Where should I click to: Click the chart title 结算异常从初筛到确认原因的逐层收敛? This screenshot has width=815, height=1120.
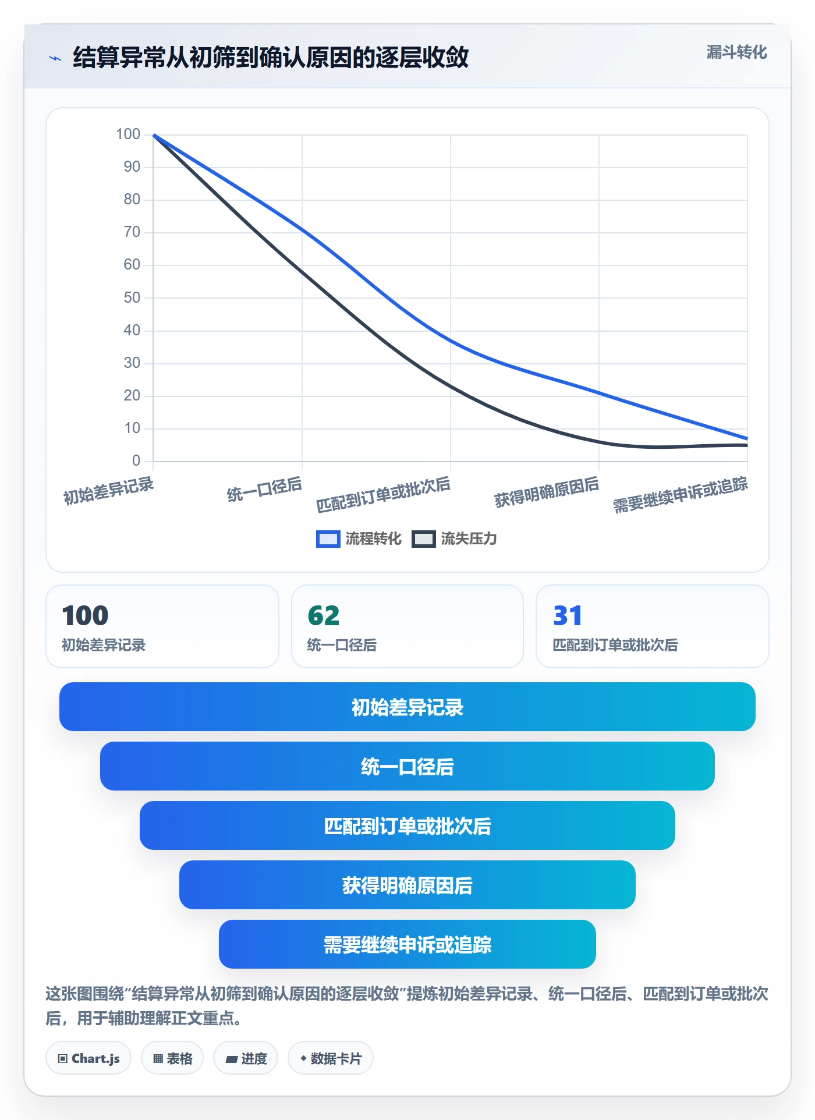271,57
